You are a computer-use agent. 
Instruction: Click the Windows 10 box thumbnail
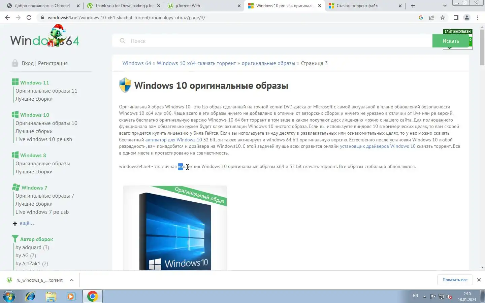coord(175,228)
